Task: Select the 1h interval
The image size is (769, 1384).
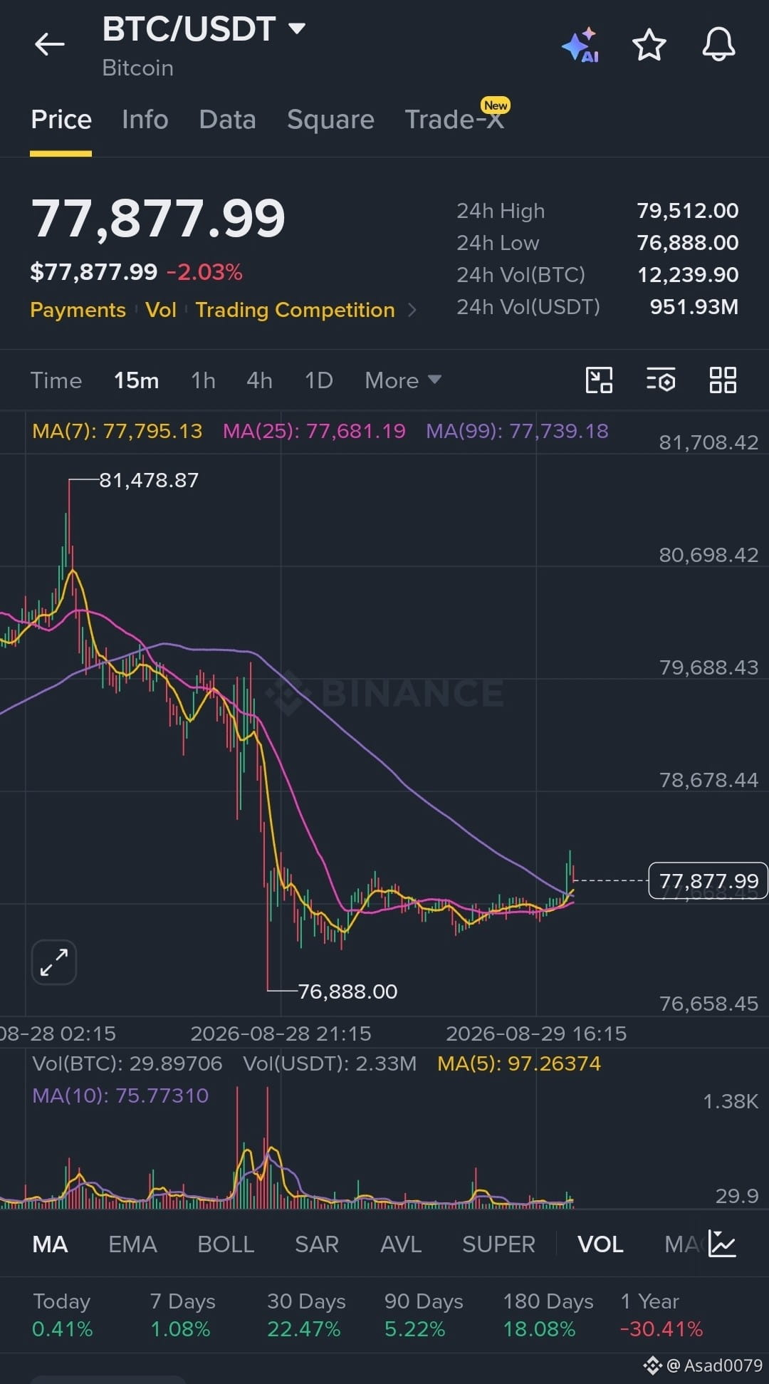Action: point(203,380)
